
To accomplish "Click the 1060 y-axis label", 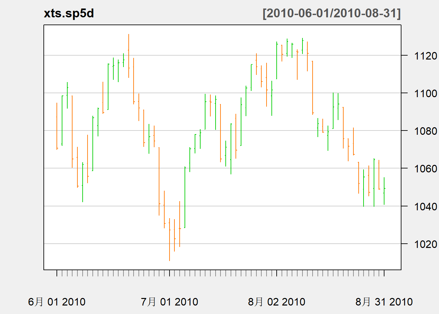I will coord(426,169).
